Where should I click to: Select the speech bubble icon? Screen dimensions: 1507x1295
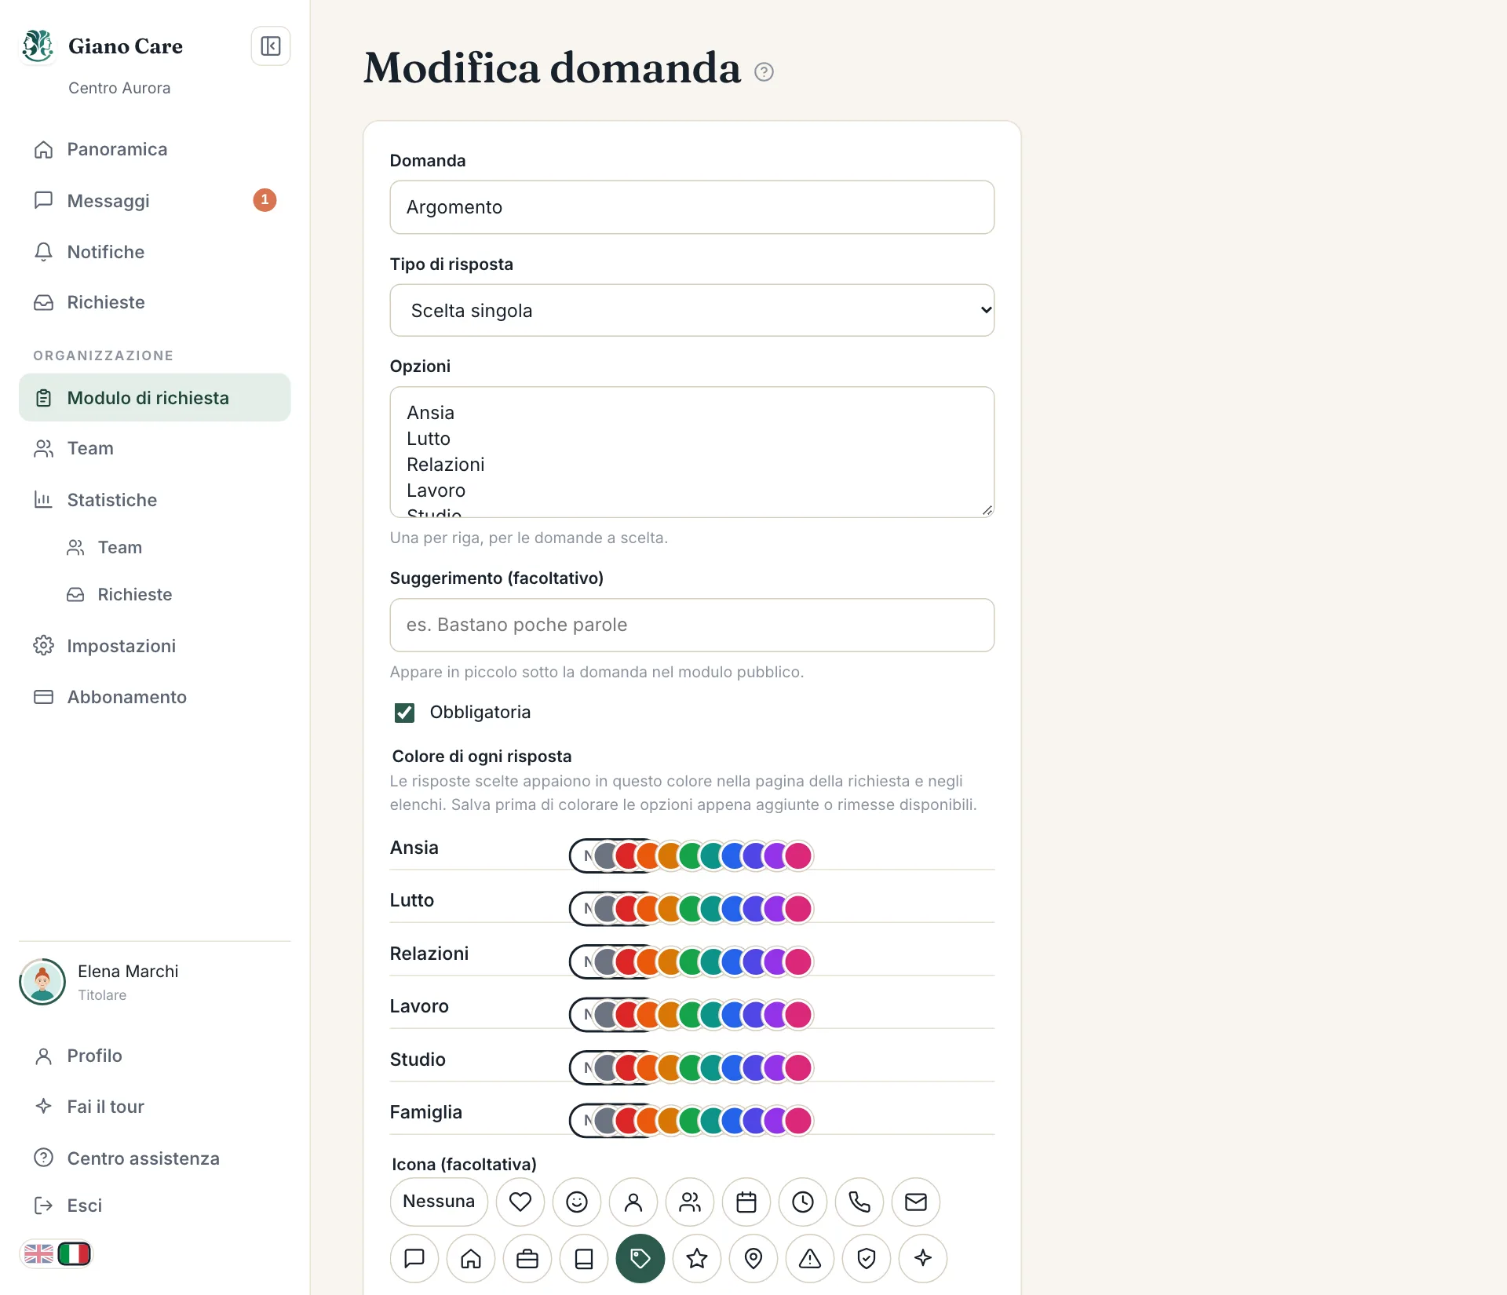tap(414, 1258)
